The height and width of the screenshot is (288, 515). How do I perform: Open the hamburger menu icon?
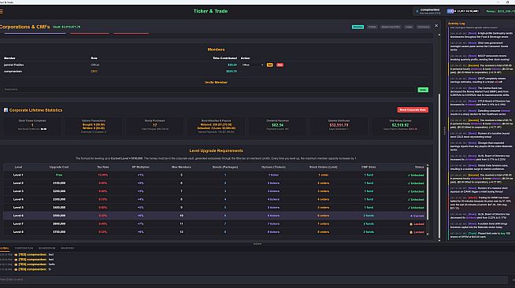click(x=2, y=11)
